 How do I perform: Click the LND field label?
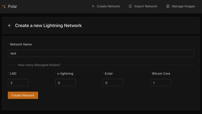tap(13, 73)
